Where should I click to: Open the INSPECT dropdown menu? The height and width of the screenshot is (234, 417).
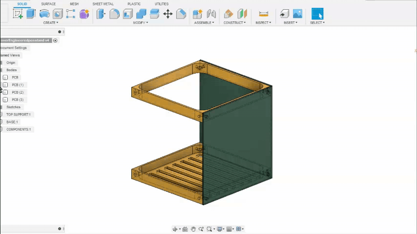coord(263,23)
